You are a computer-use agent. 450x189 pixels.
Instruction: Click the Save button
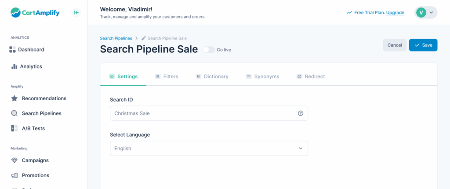(x=423, y=45)
